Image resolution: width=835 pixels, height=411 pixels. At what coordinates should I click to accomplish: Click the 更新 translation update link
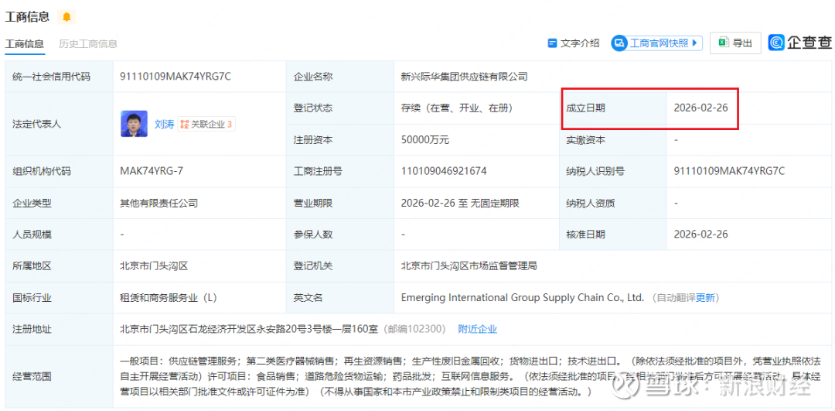pyautogui.click(x=705, y=297)
